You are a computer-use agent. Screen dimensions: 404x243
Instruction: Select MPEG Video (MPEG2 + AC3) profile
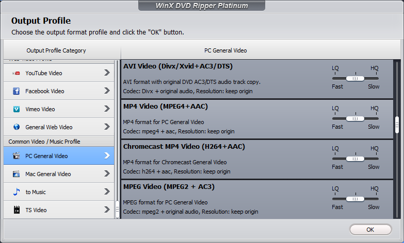coord(169,186)
